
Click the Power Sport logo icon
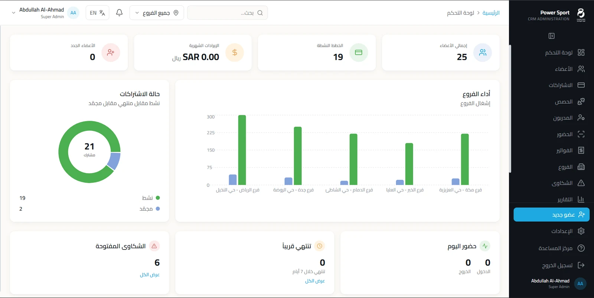(581, 15)
